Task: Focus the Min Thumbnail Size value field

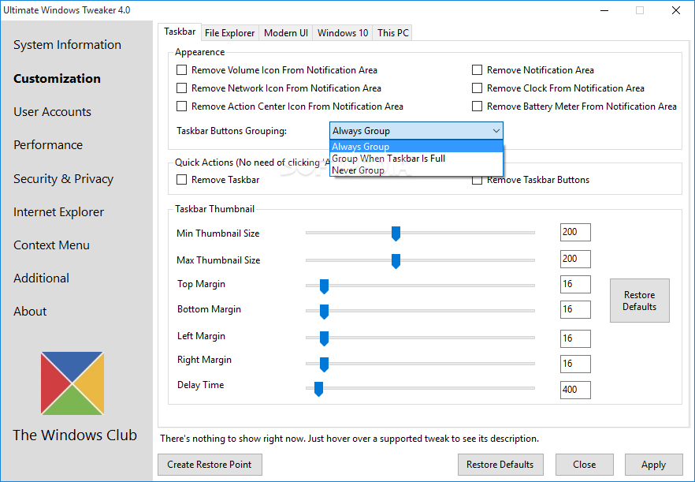Action: [575, 232]
